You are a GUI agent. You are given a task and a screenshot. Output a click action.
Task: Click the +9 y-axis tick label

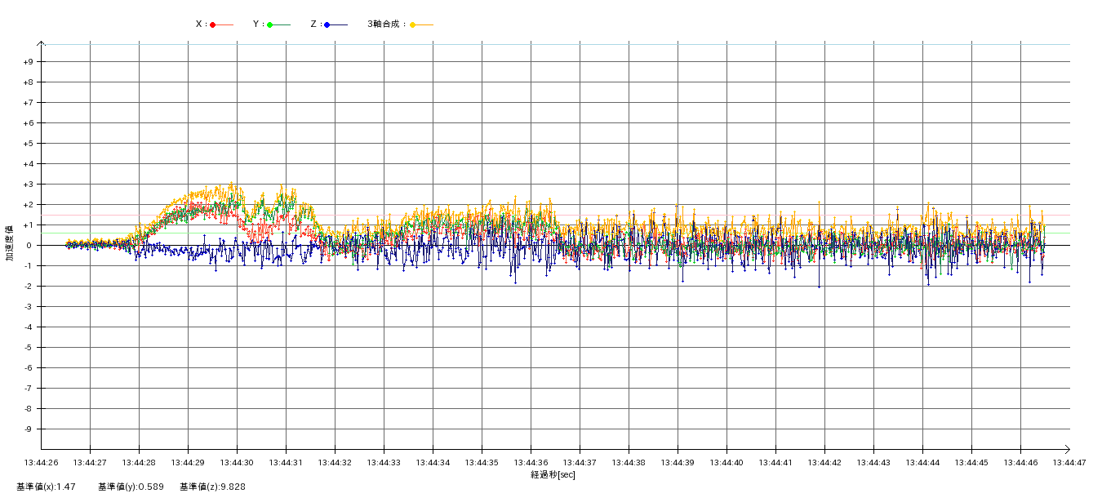tap(28, 62)
